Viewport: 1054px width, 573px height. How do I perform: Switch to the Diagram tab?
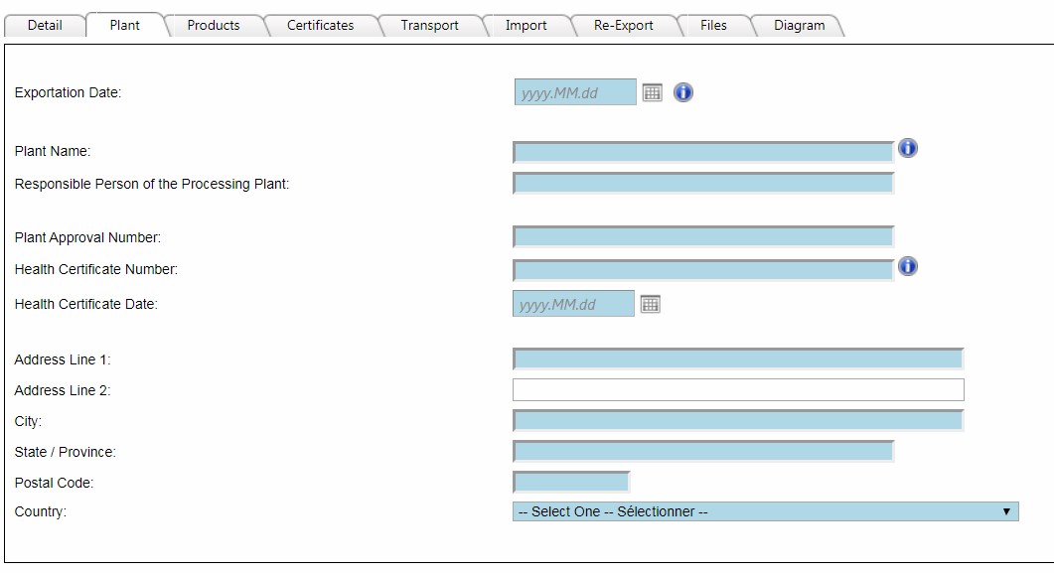(800, 26)
